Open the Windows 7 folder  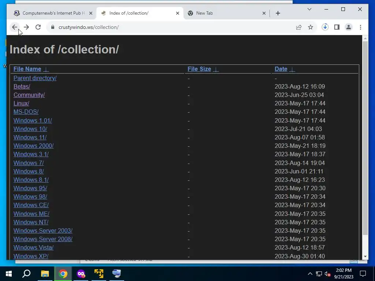(x=29, y=163)
